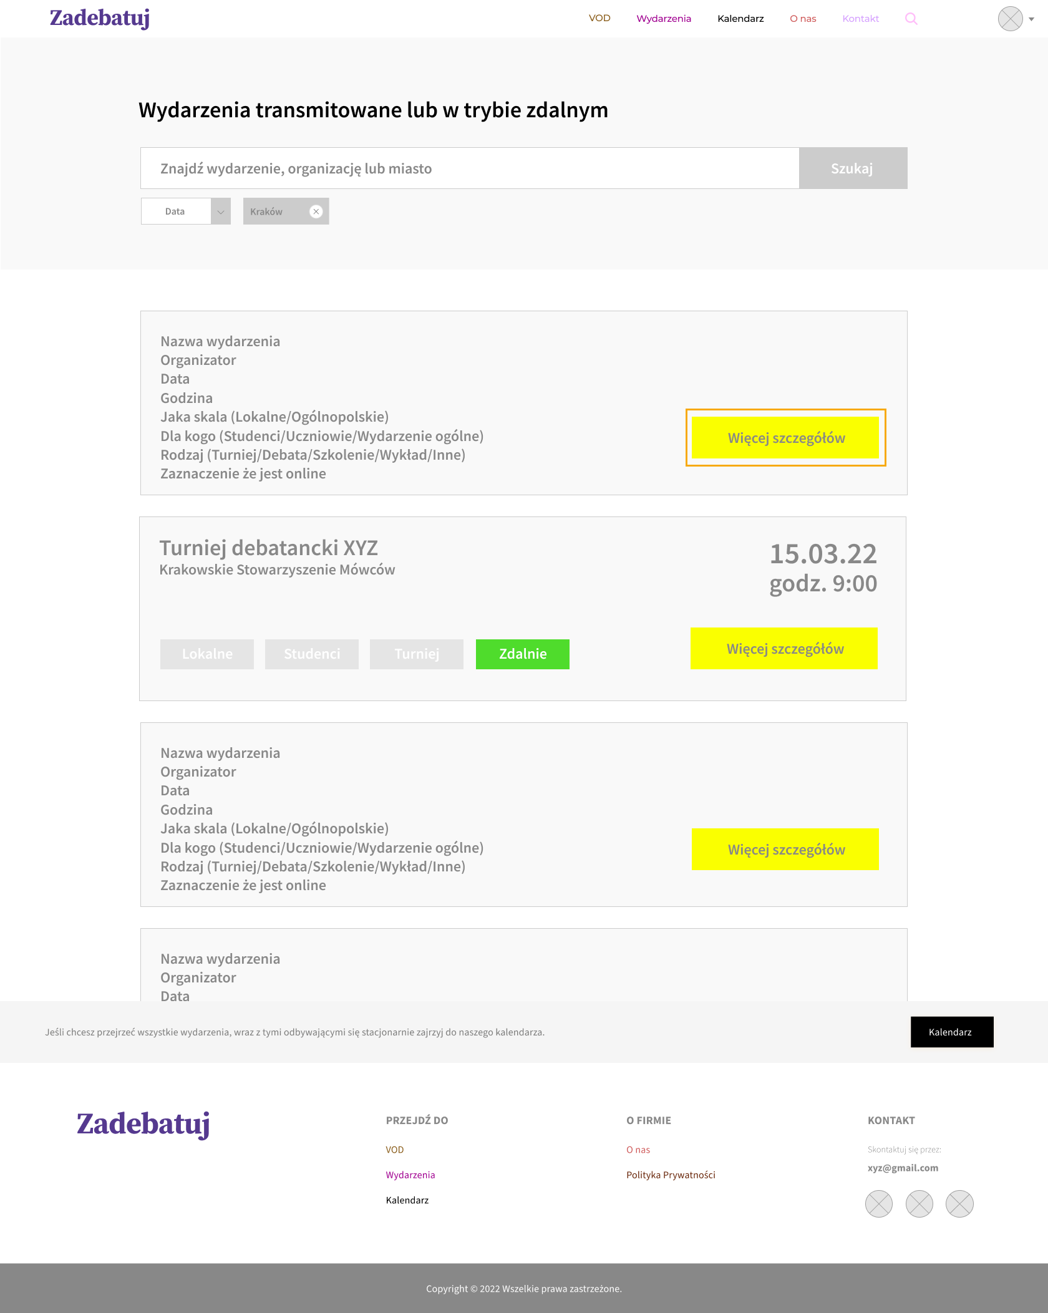Open the dropdown arrow beside the avatar
Screen dimensions: 1048x1313
(1032, 19)
